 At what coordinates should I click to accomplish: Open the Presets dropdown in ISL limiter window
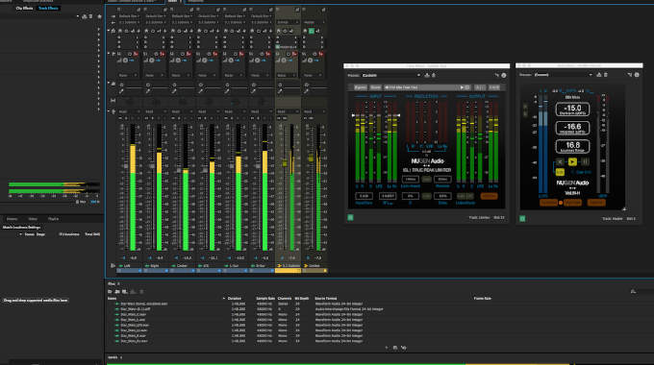[391, 76]
